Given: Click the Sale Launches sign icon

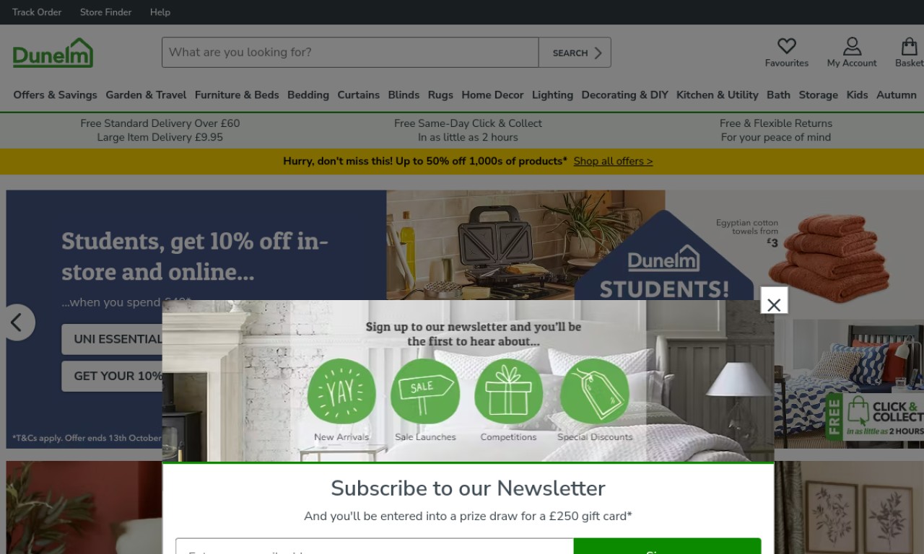Looking at the screenshot, I should [x=425, y=392].
